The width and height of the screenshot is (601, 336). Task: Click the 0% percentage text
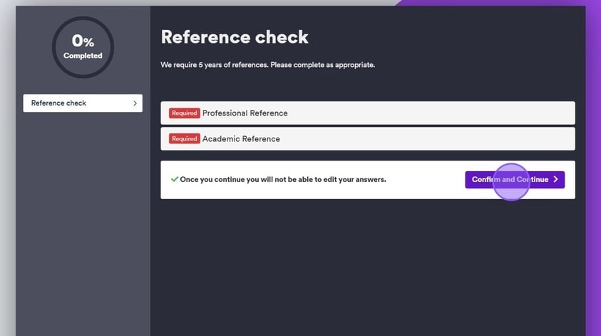pyautogui.click(x=83, y=41)
